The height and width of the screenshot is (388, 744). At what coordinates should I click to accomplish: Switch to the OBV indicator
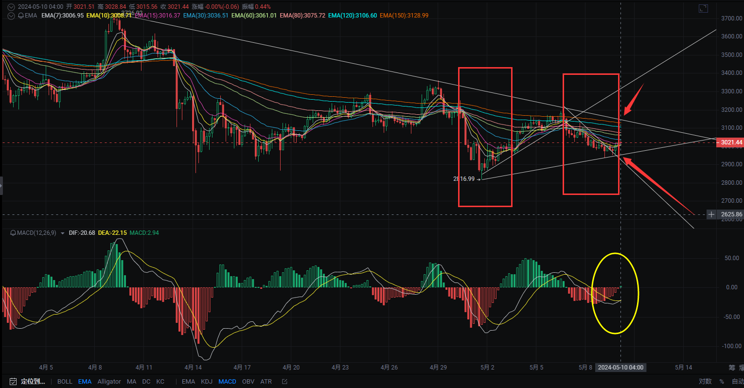(x=248, y=382)
